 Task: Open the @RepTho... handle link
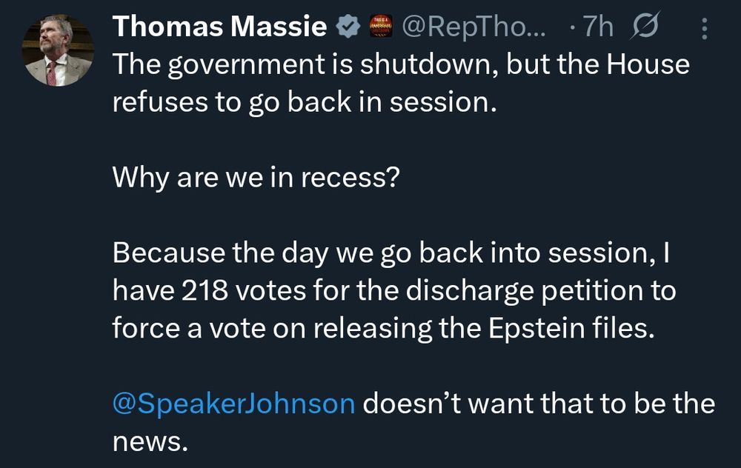point(473,27)
